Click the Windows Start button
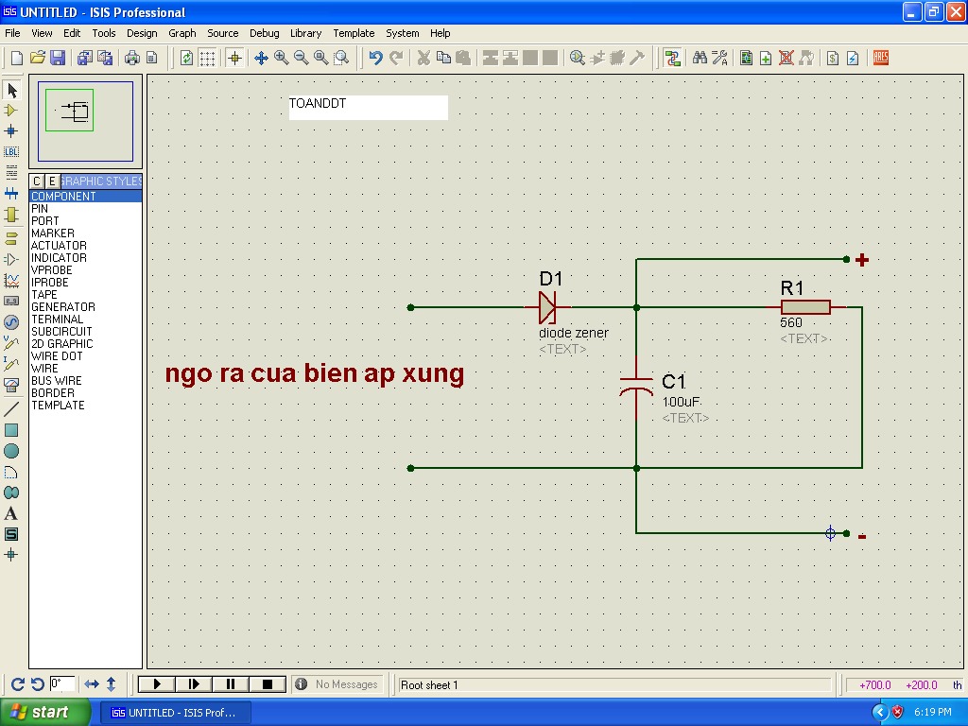 click(45, 712)
